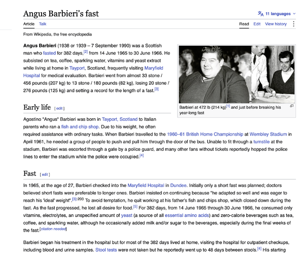Click the edit link beside Fast heading
Screen dimensions: 302x254
[x=45, y=174]
